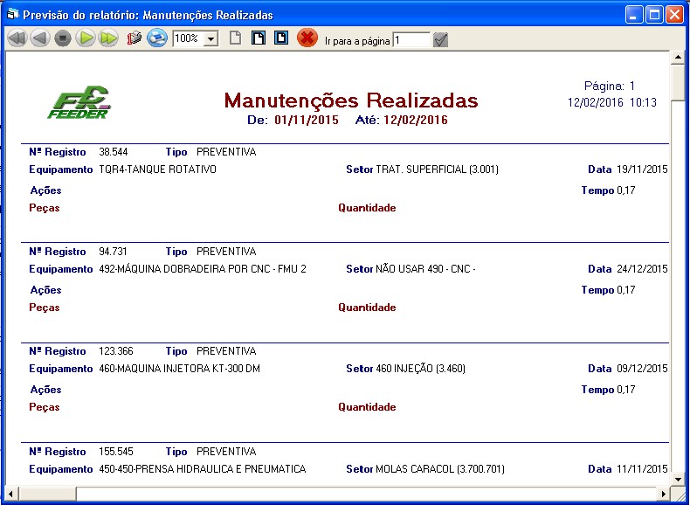Select registro number 123.366
This screenshot has height=505, width=690.
(x=116, y=351)
